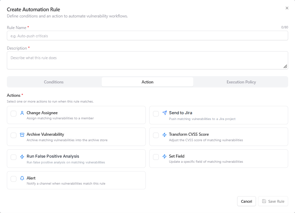Image resolution: width=295 pixels, height=213 pixels.
Task: Open the Execution Policy tab
Action: pos(241,82)
